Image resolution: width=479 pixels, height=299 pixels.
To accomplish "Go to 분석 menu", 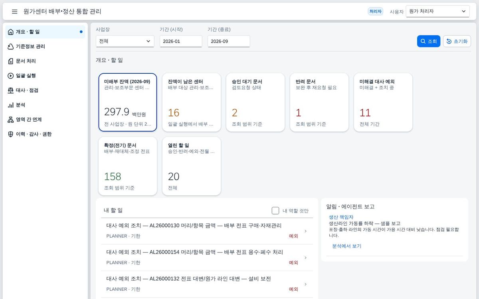I will [45, 105].
